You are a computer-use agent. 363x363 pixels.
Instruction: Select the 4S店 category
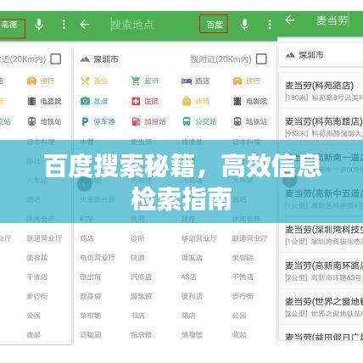click(x=188, y=277)
